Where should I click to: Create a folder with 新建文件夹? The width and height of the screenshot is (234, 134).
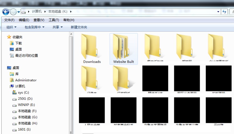point(79,27)
